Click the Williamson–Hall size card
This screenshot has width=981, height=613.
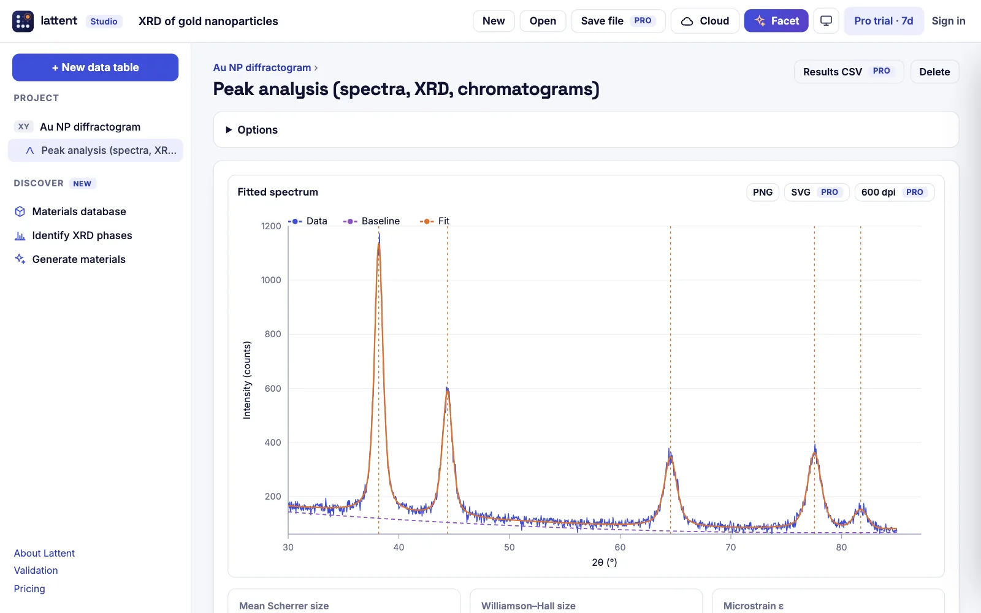[x=586, y=601]
